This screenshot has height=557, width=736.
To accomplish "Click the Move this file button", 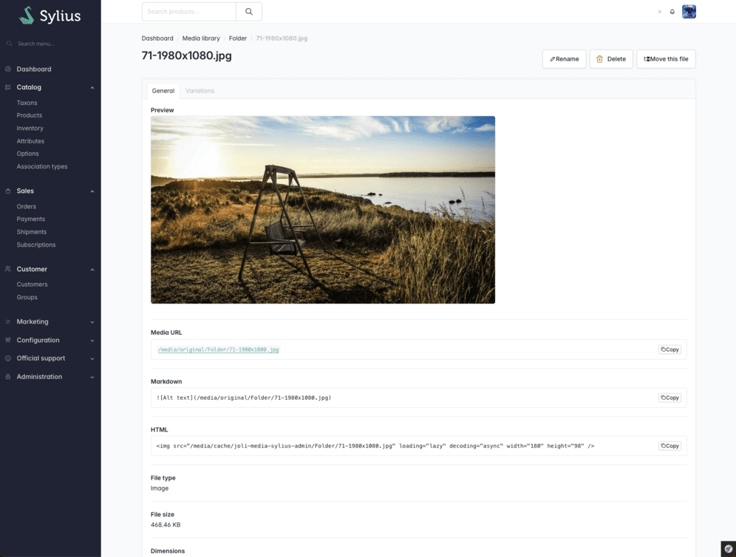I will click(666, 59).
